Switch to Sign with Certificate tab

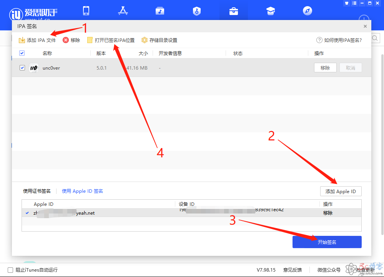tap(37, 191)
